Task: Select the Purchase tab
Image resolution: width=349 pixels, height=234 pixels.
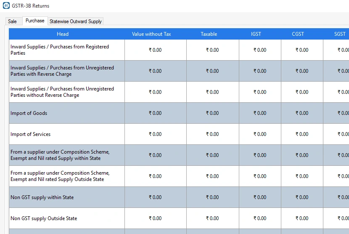Action: [35, 21]
